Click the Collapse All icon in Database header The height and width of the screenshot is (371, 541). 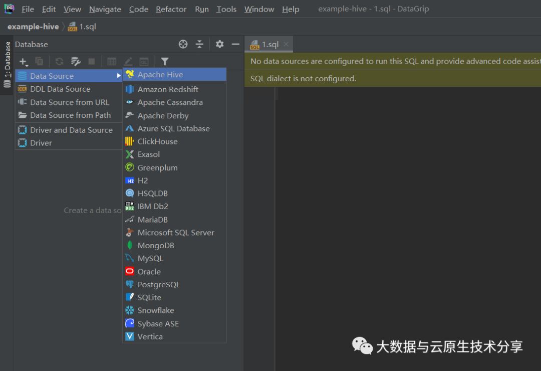(x=199, y=44)
